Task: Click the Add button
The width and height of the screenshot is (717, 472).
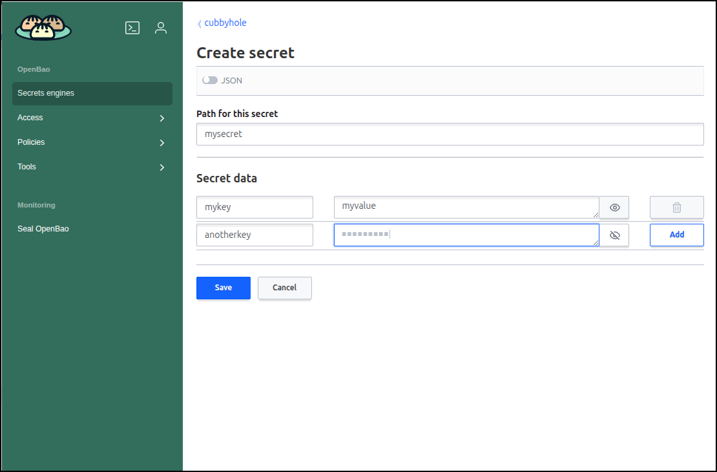Action: click(676, 235)
